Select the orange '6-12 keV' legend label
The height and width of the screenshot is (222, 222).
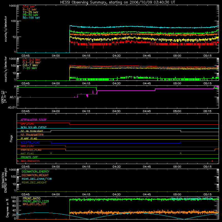pos(30,9)
